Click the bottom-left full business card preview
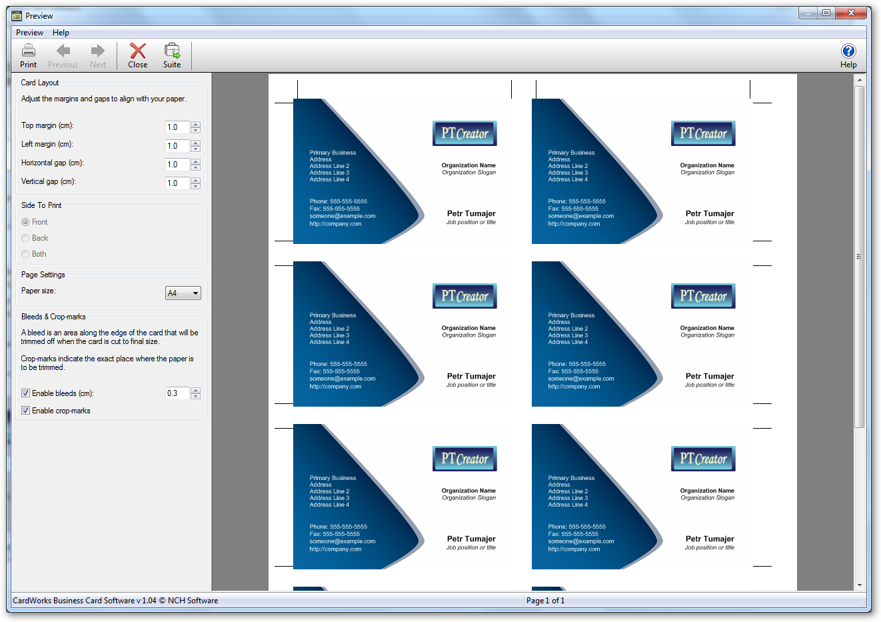The image size is (881, 622). pos(402,497)
